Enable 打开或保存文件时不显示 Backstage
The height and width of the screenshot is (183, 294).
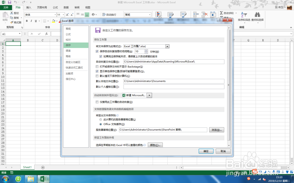point(97,66)
